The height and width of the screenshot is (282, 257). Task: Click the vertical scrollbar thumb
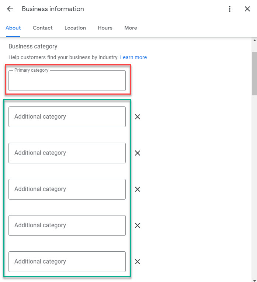click(254, 74)
